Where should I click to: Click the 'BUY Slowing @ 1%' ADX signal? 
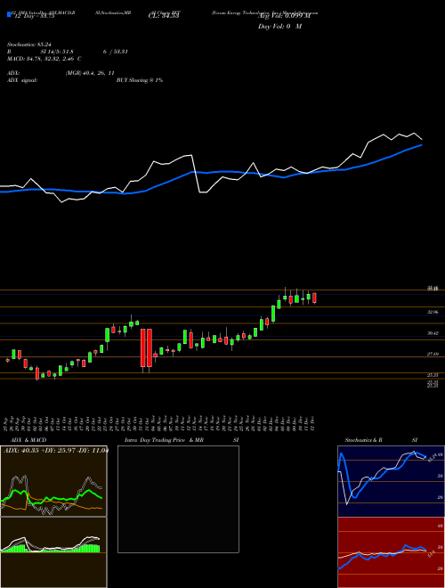(140, 80)
